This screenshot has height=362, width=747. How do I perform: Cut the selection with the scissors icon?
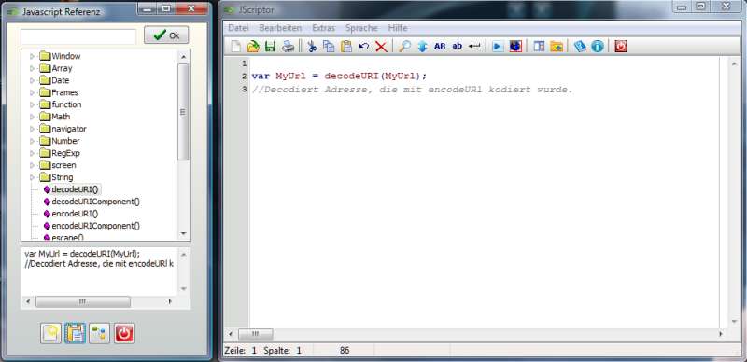(x=312, y=47)
